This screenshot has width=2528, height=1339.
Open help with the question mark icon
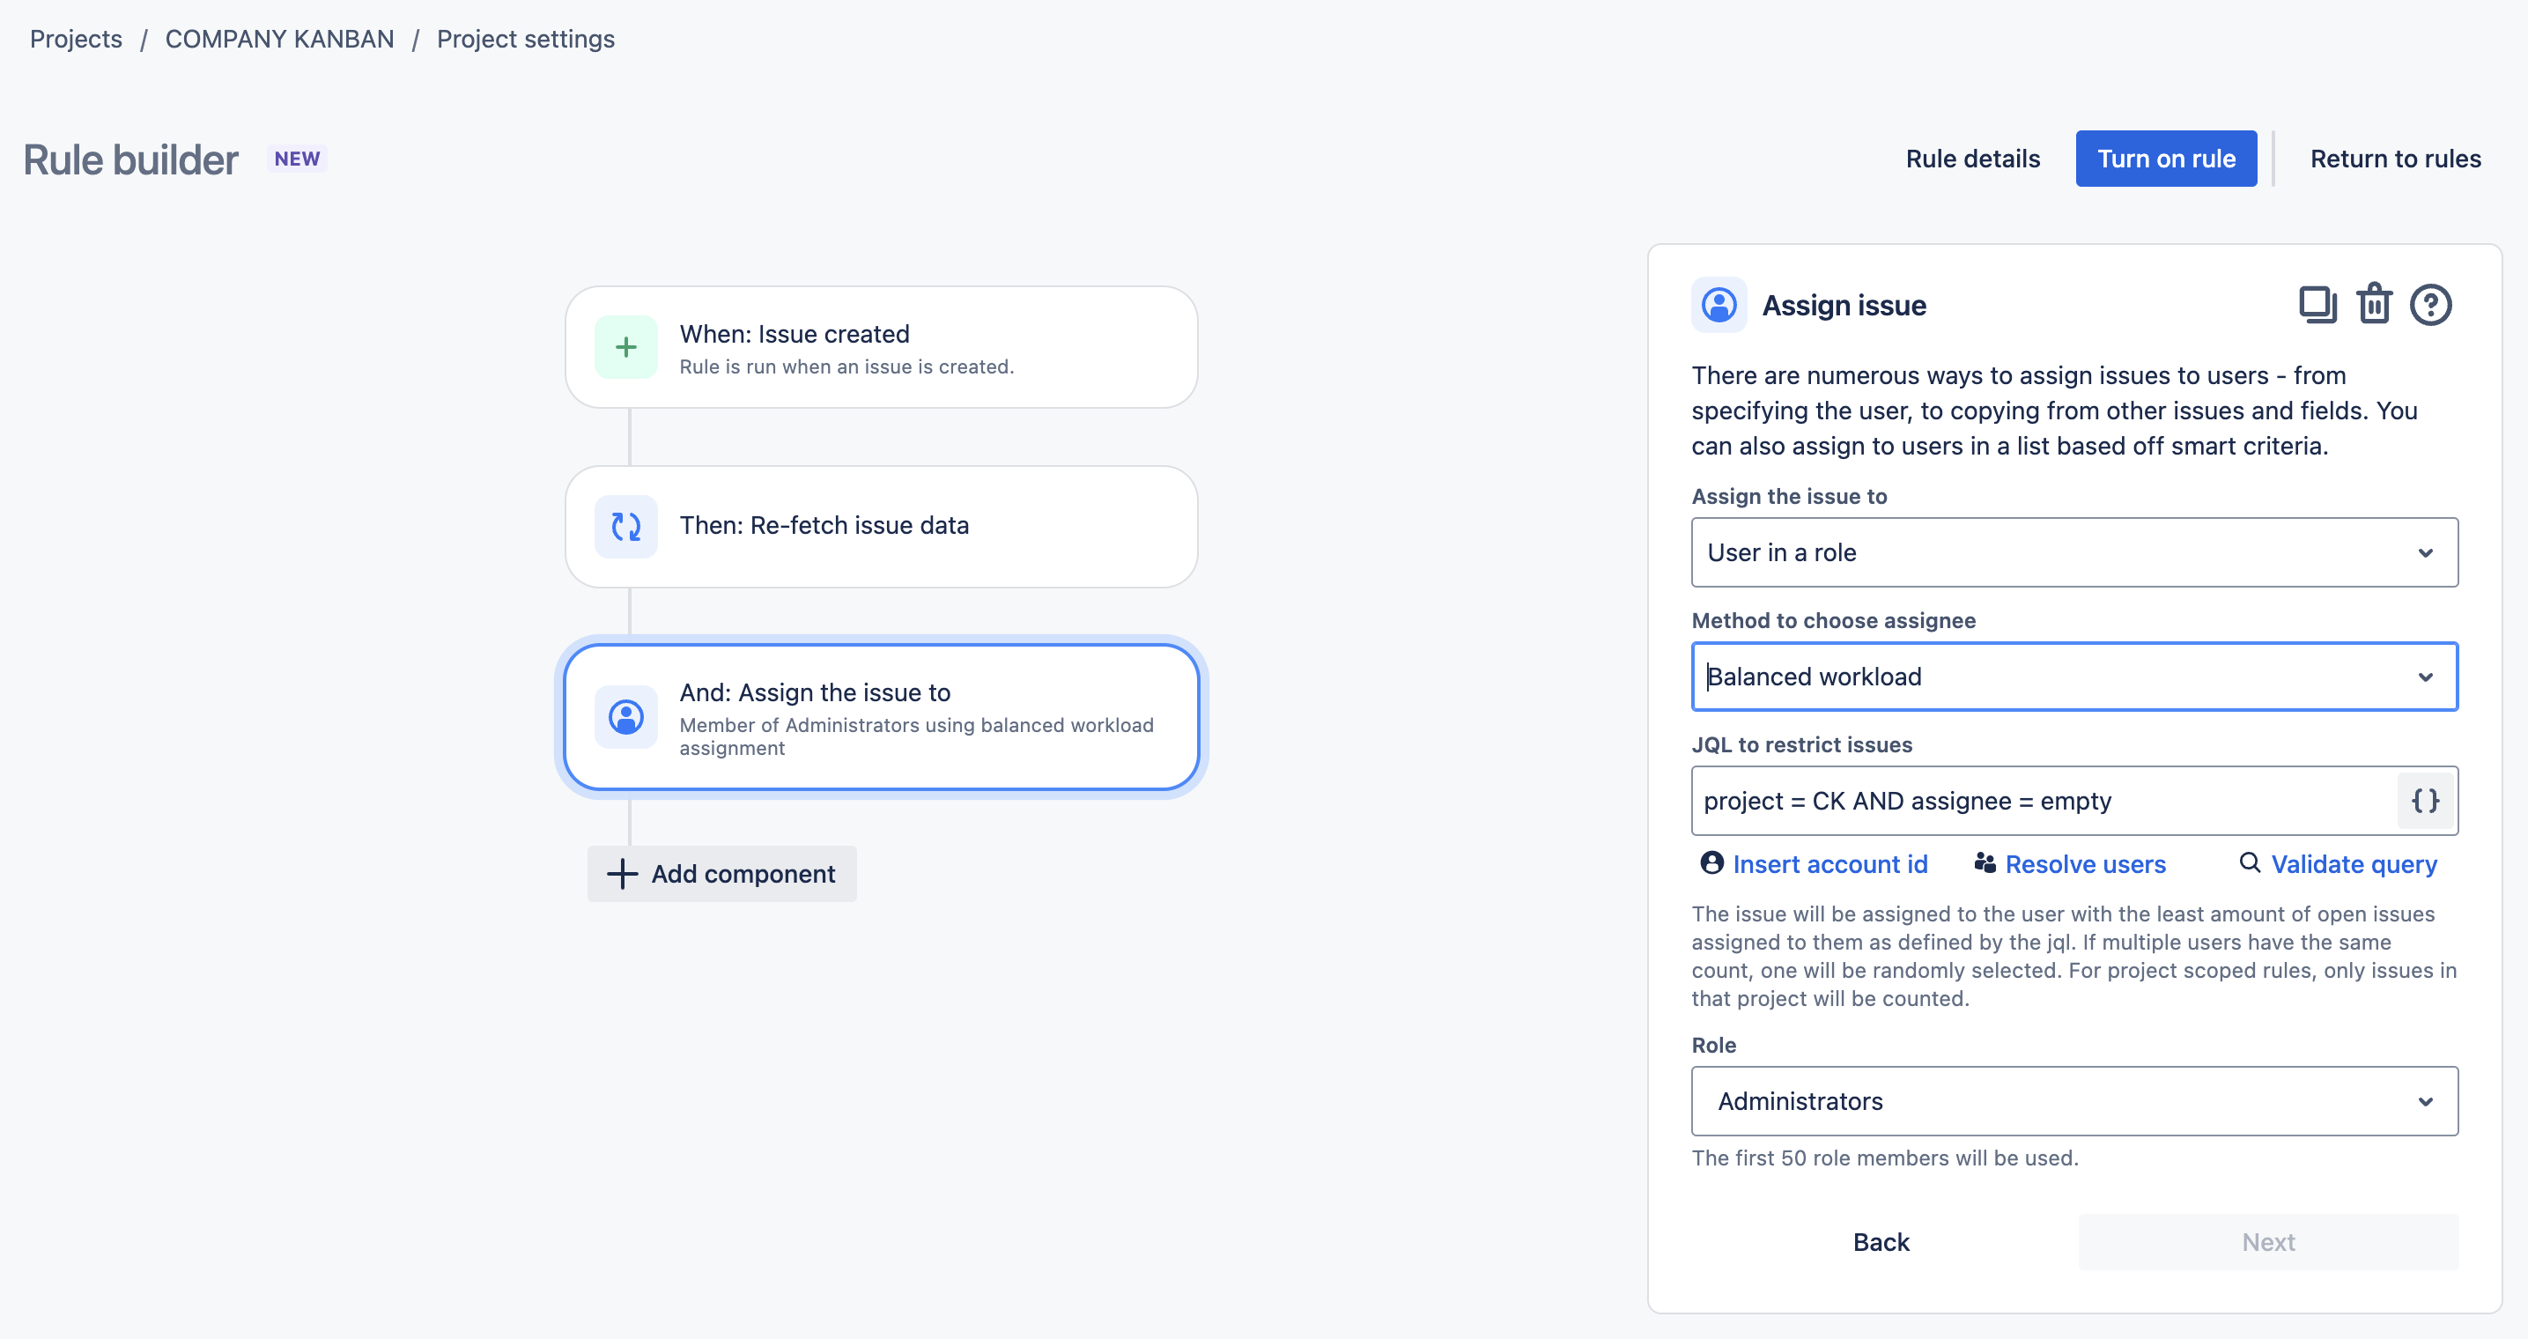2431,304
